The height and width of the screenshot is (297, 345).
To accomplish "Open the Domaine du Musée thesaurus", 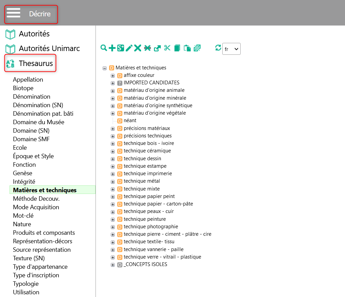I will [38, 122].
